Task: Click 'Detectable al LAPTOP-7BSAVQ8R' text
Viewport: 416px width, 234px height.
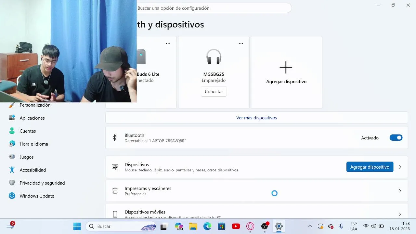Action: click(155, 141)
